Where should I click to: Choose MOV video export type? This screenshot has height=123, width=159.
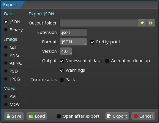coord(12,104)
